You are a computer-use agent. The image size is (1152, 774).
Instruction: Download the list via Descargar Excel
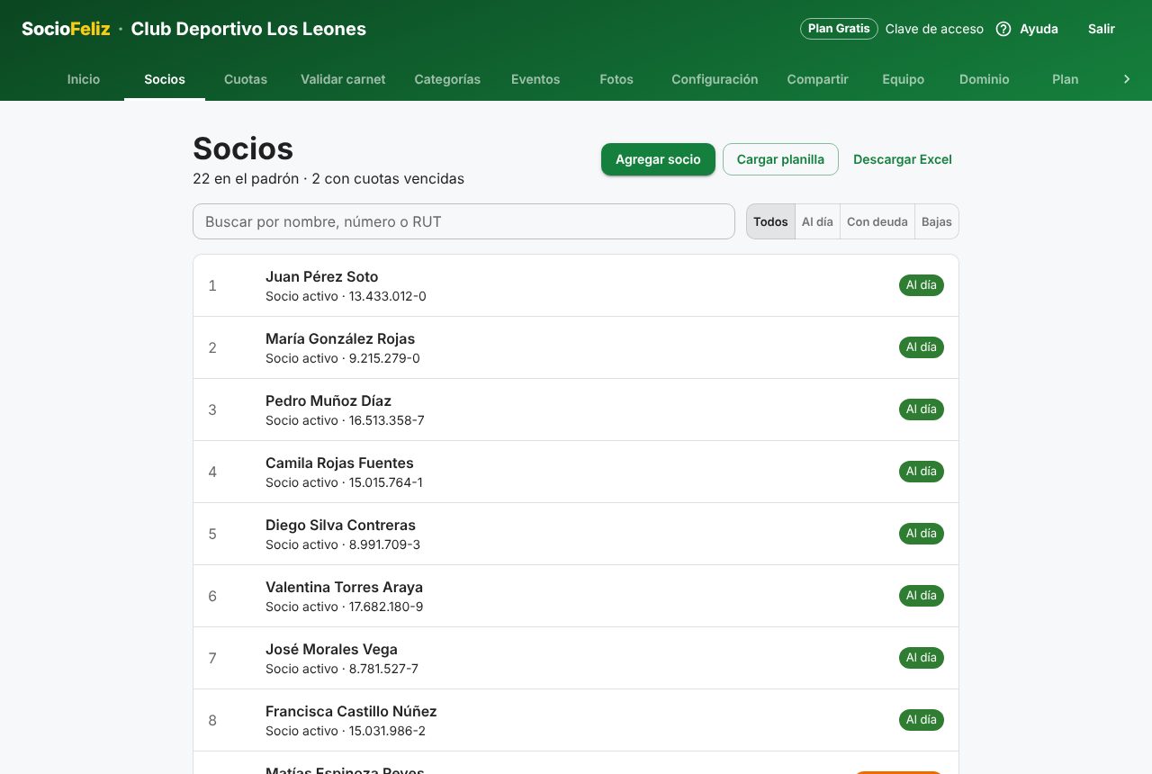(903, 159)
